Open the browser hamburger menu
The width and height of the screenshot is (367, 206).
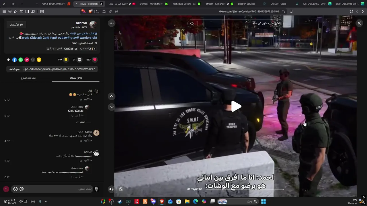pos(4,11)
